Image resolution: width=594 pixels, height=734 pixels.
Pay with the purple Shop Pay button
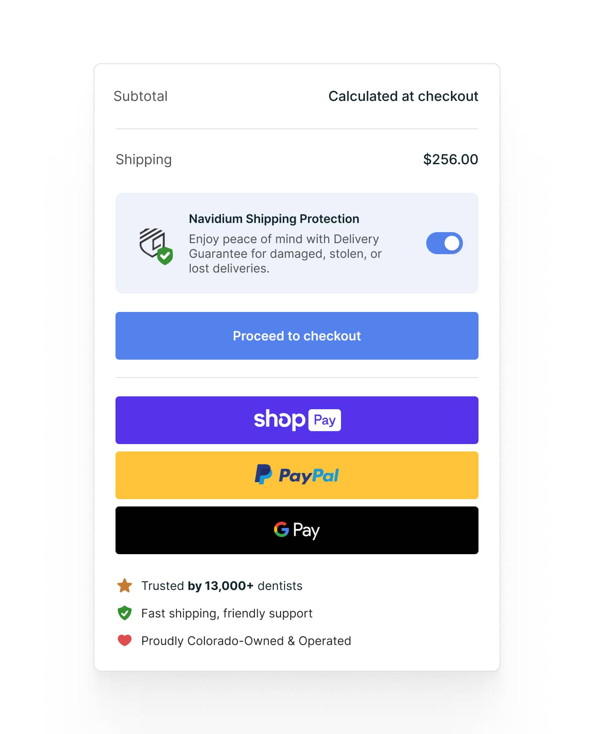pyautogui.click(x=297, y=419)
